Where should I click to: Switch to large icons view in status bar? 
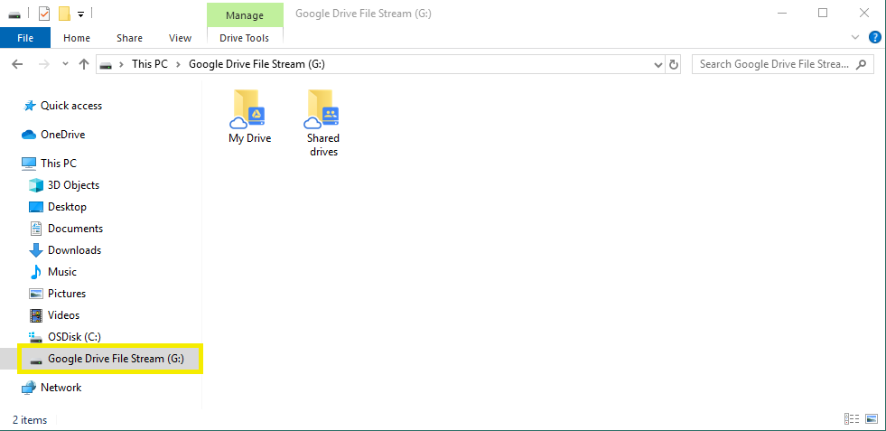pos(871,419)
